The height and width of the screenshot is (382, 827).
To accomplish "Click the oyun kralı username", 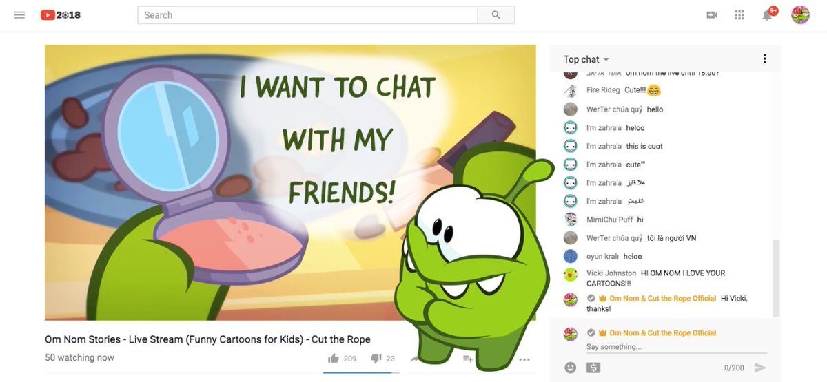I will (x=602, y=256).
